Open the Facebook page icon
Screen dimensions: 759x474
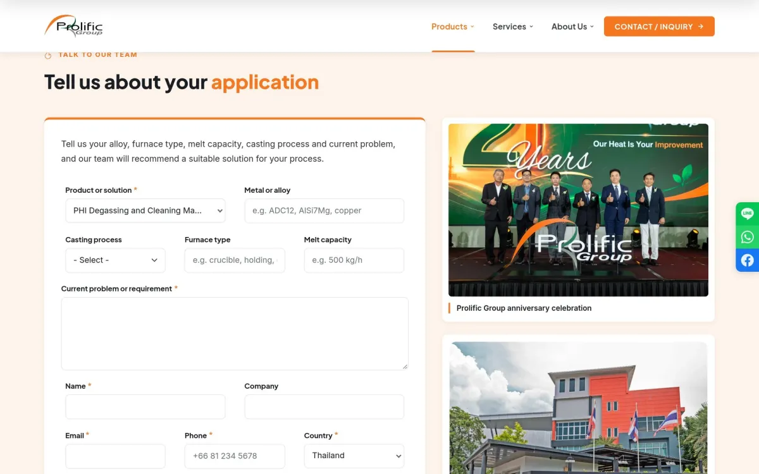tap(748, 260)
